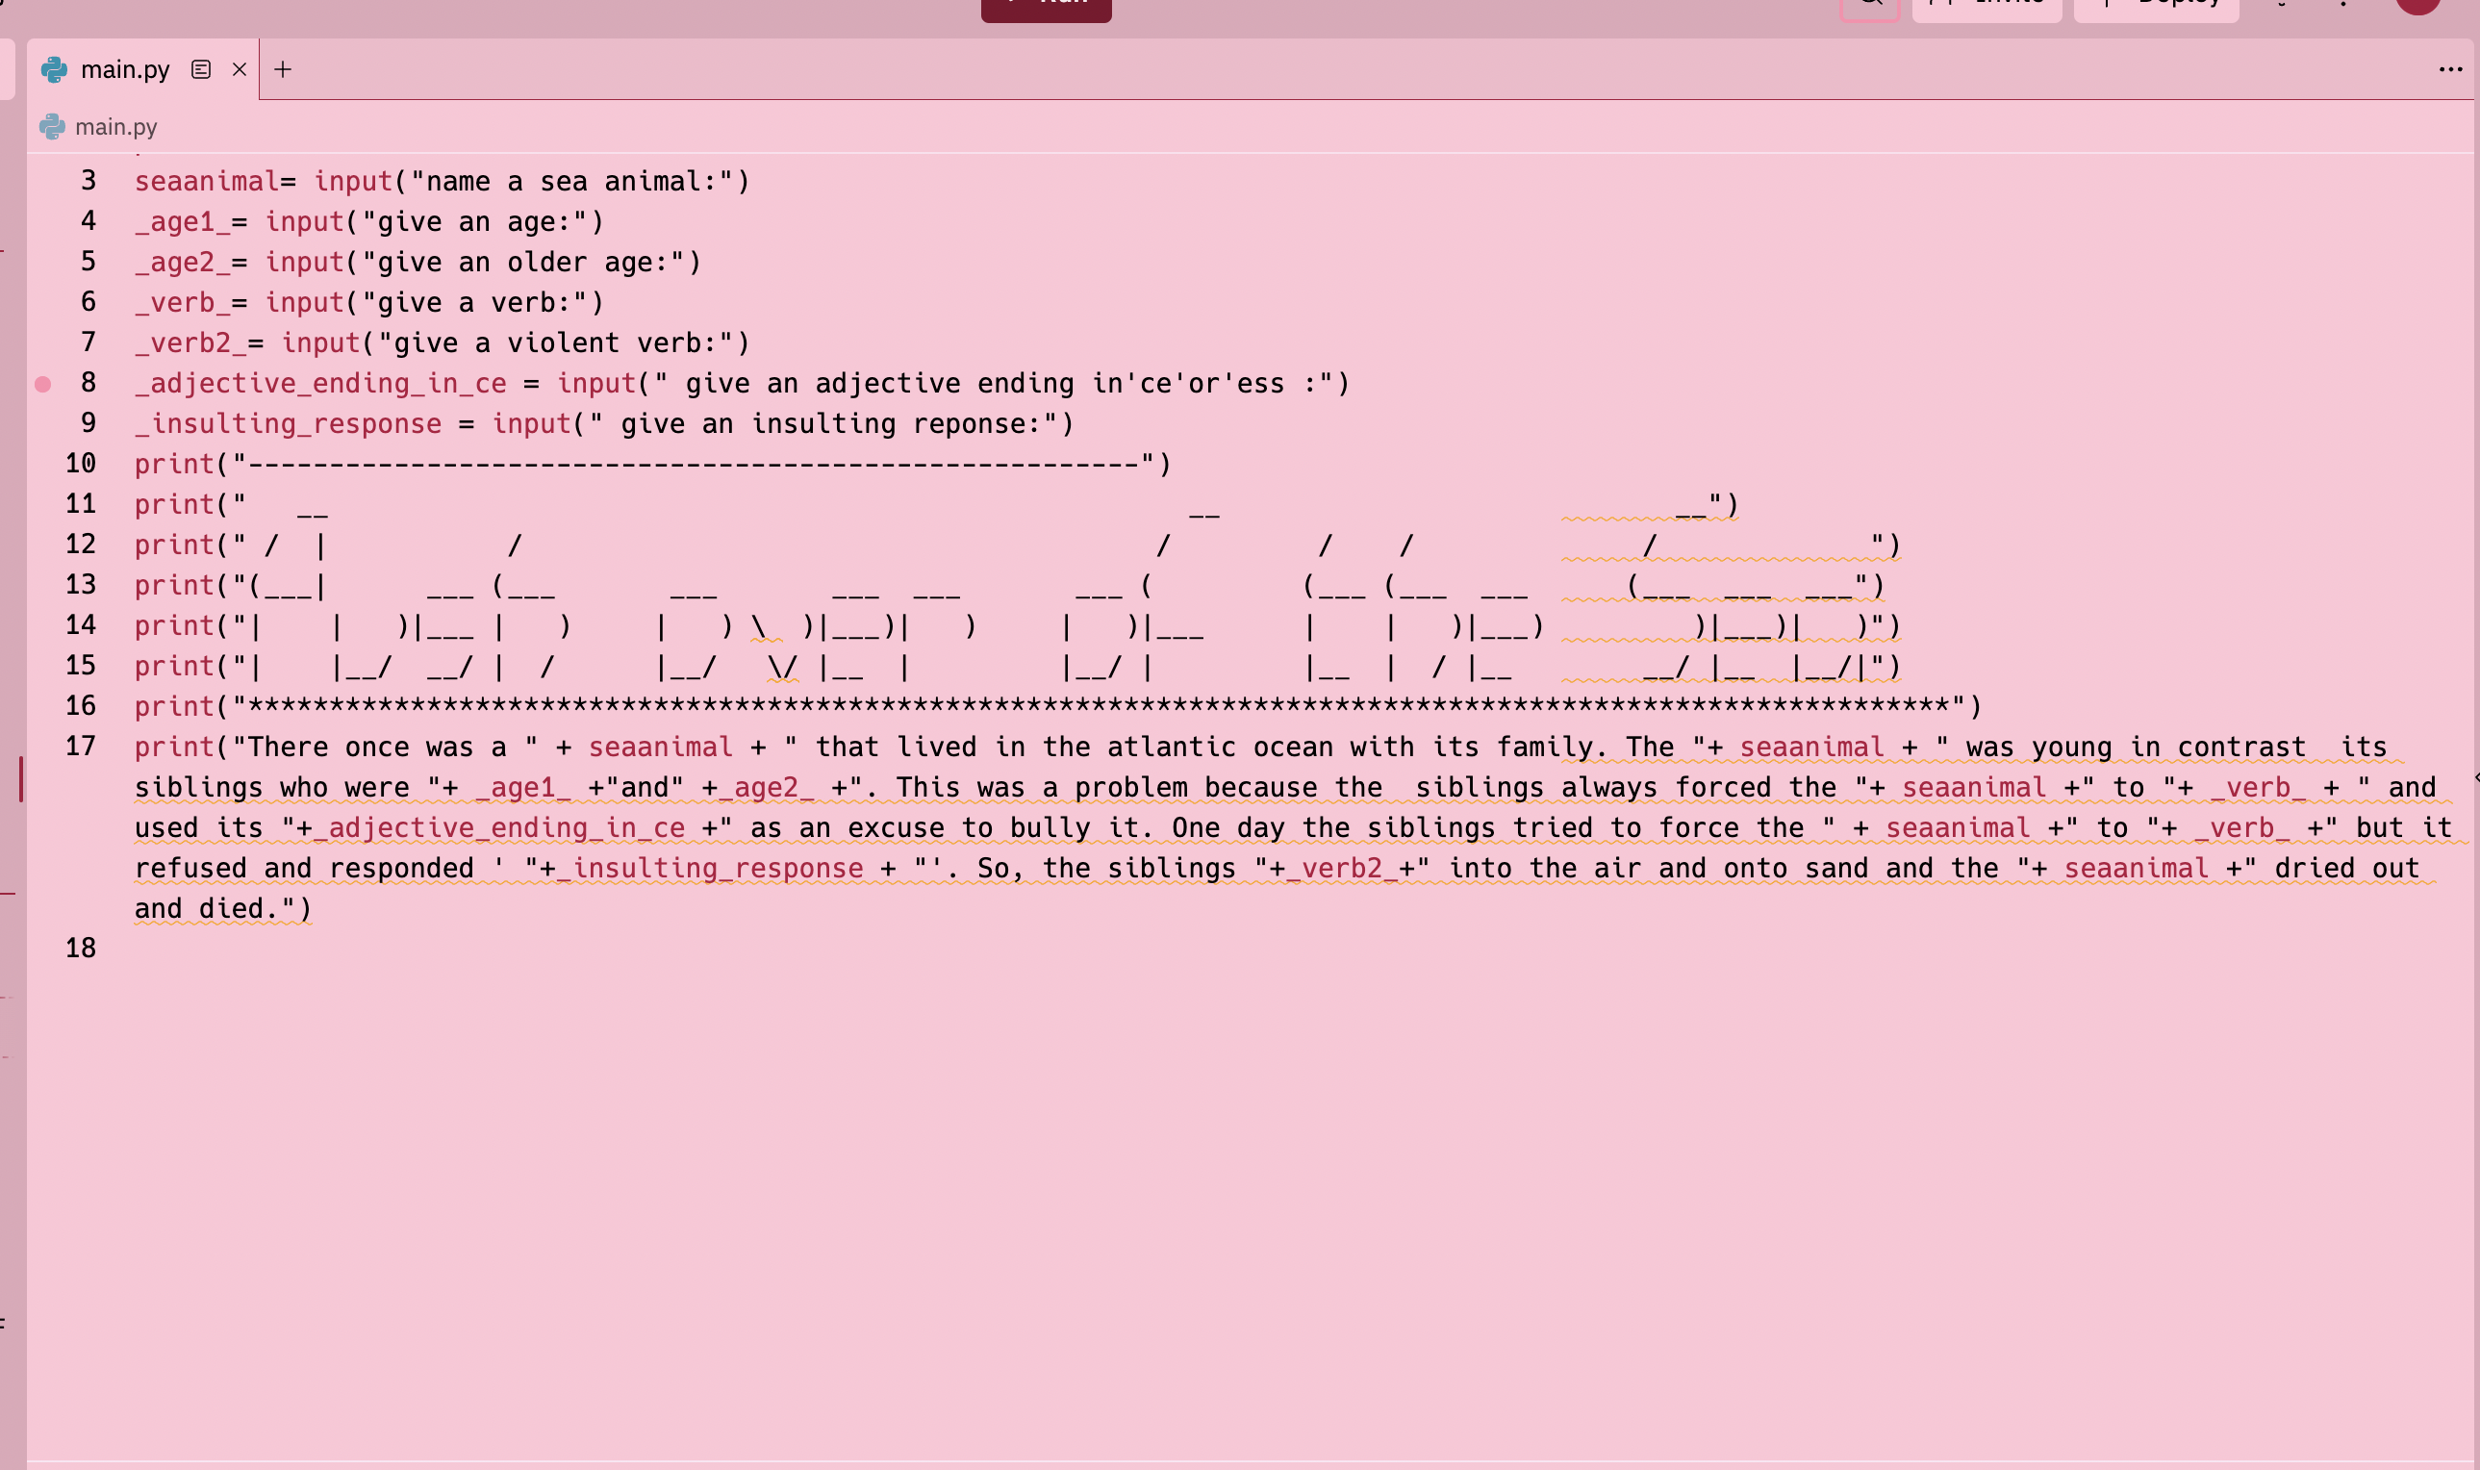
Task: Click "There once was a" text on line 17
Action: click(377, 748)
